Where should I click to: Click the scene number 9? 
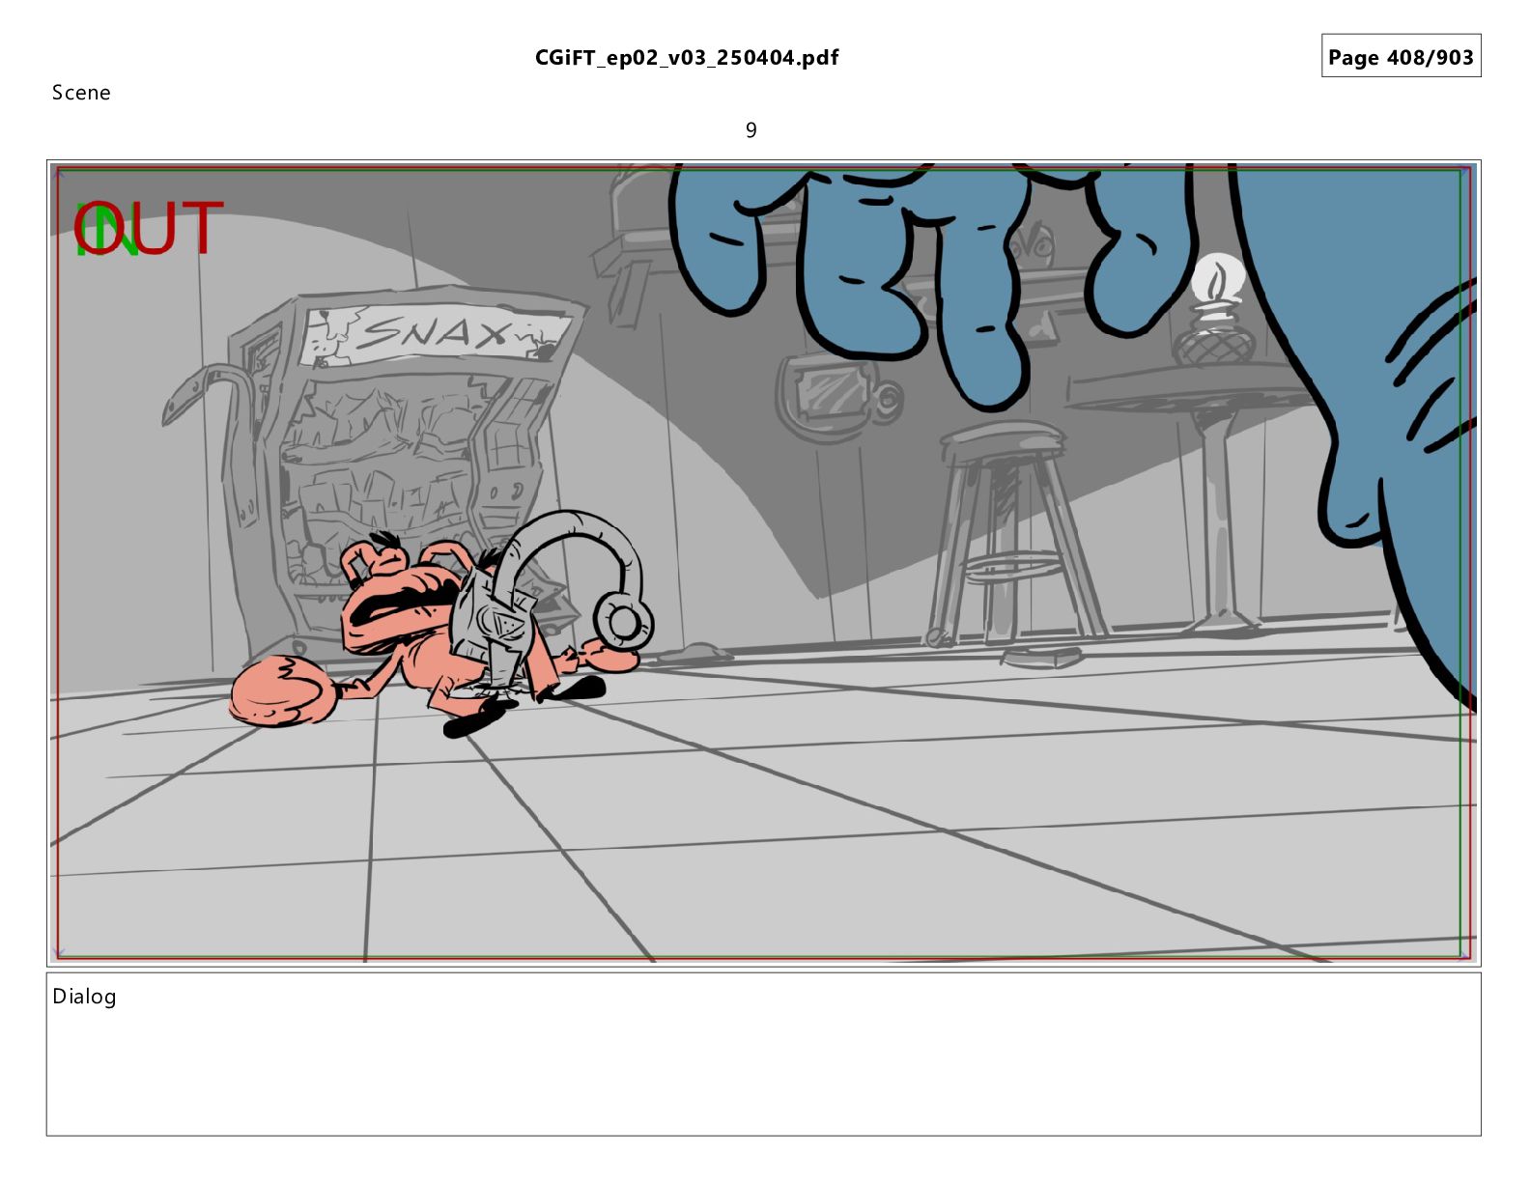pos(751,130)
